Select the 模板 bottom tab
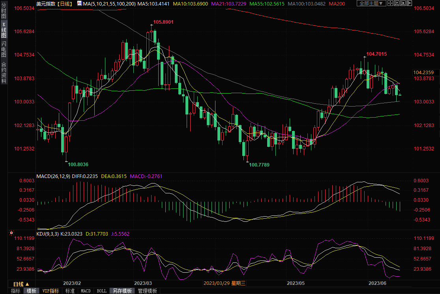440x294 pixels. (31, 291)
